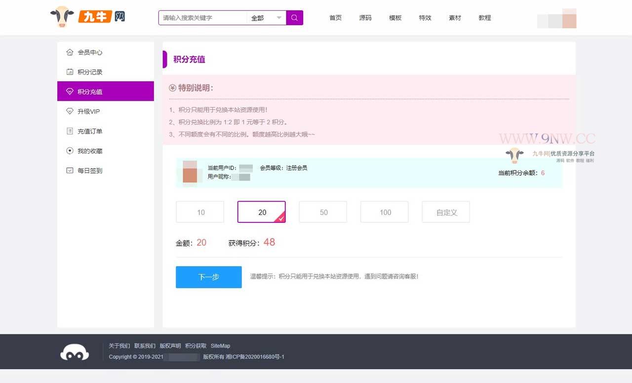Select the 10 recharge amount option

[x=200, y=212]
